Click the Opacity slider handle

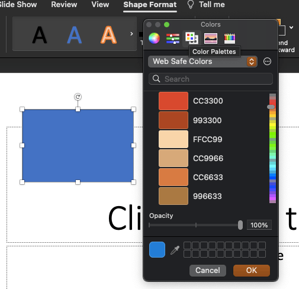click(240, 225)
